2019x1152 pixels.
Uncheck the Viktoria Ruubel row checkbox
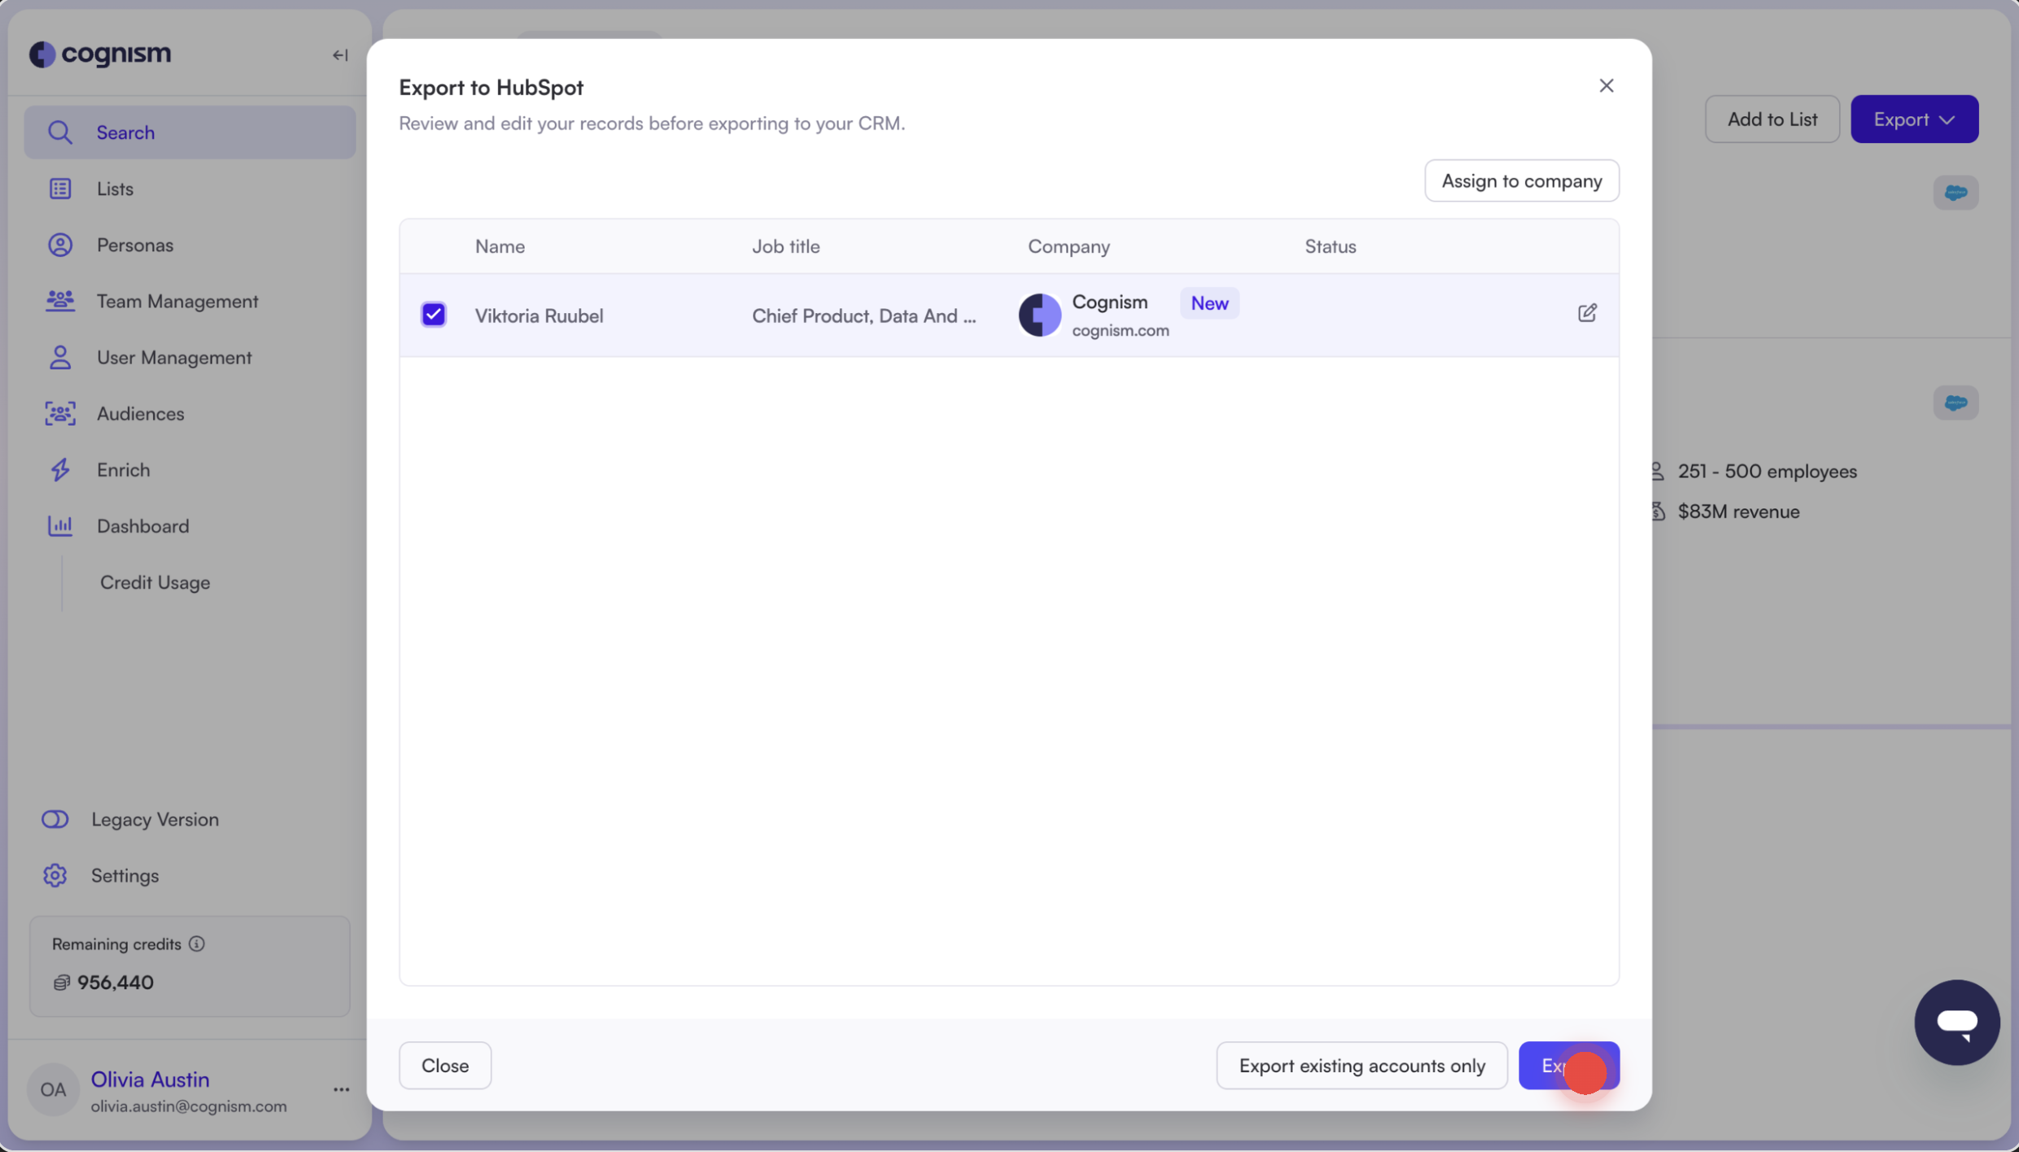(x=434, y=314)
